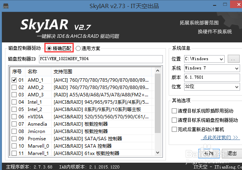
Task: Check the 07 Asmedia driver checkbox
Action: (x=14, y=124)
